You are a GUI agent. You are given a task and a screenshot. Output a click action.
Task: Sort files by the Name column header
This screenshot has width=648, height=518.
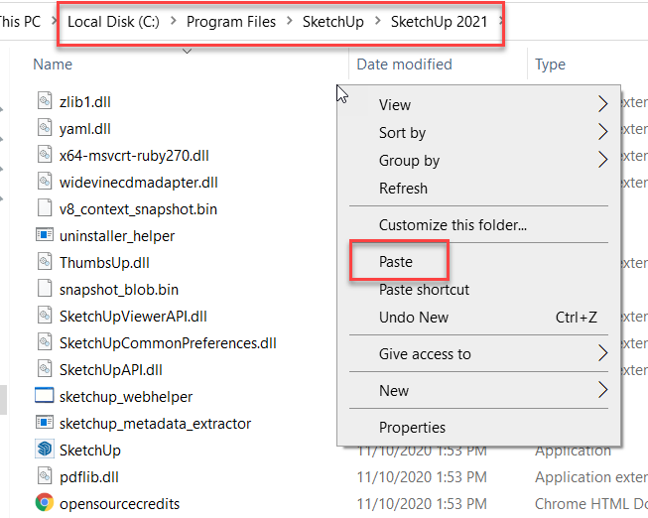53,65
